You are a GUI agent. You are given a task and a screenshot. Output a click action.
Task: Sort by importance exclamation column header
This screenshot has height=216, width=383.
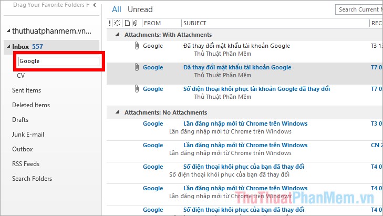coord(110,23)
